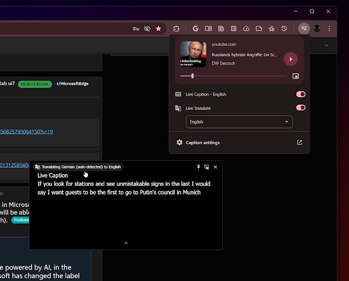349x281 pixels.
Task: Open the password manager key icon
Action: 136,28
